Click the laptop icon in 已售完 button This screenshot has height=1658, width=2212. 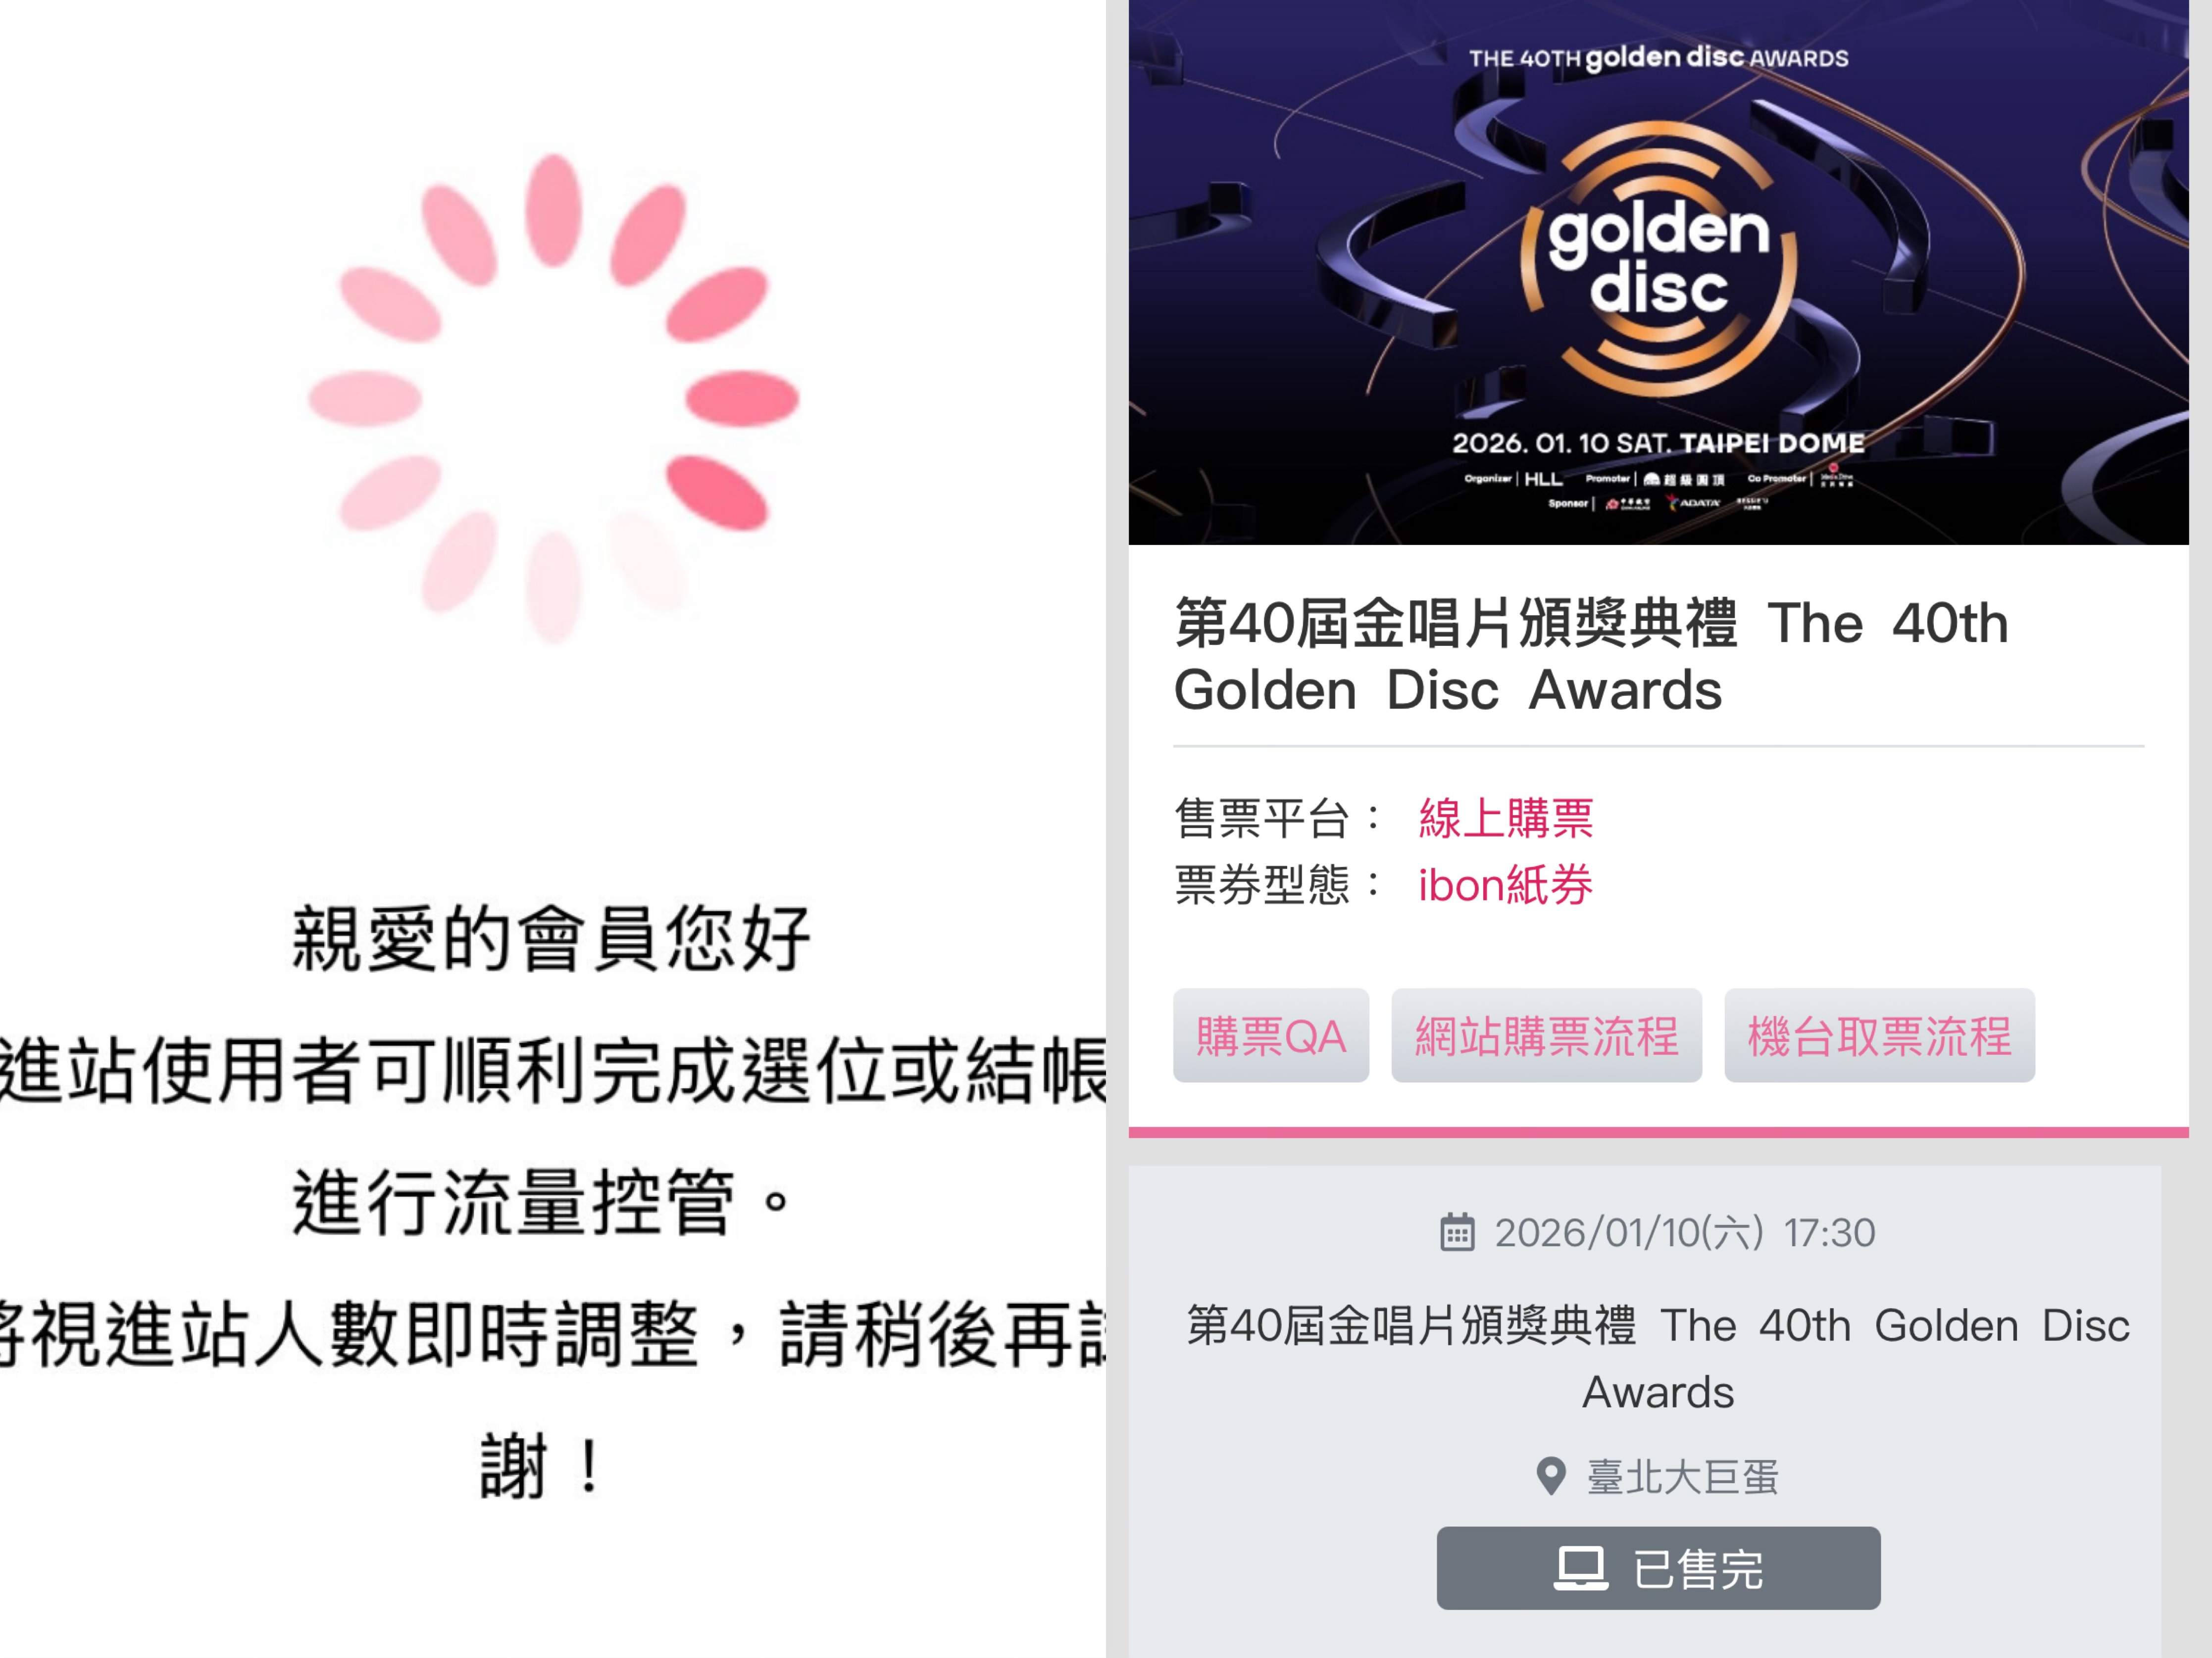coord(1581,1568)
